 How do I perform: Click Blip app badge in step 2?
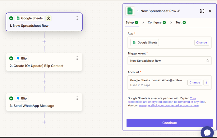pyautogui.click(x=21, y=58)
